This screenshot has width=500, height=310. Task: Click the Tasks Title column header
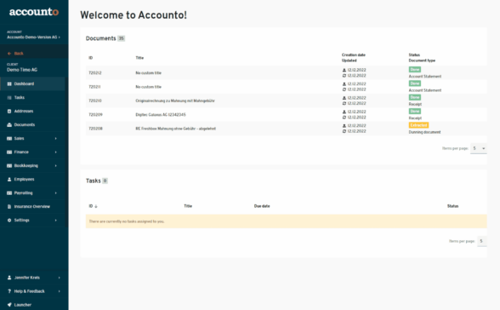[x=188, y=206]
